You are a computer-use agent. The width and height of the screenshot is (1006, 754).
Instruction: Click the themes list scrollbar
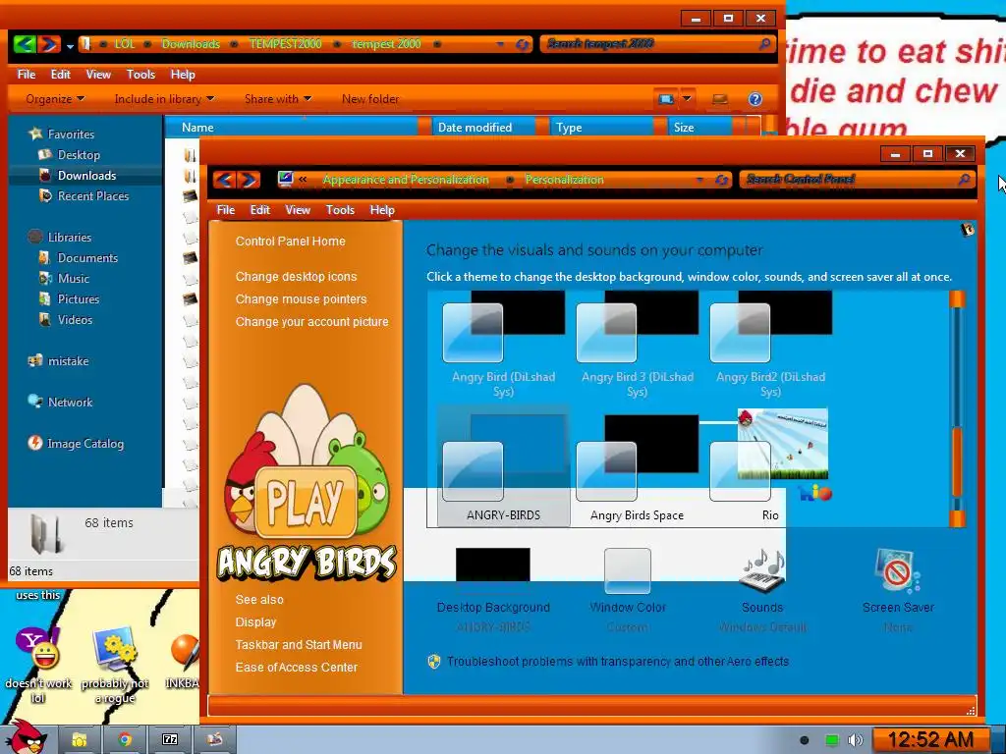[957, 461]
